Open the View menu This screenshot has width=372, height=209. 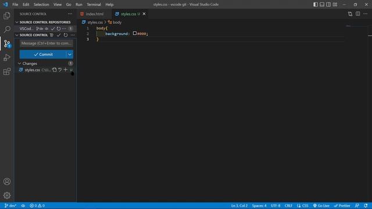58,5
